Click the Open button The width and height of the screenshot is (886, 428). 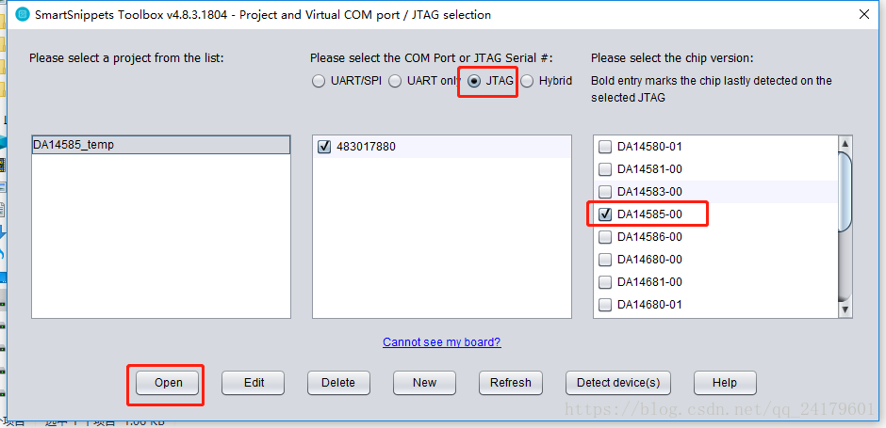coord(168,383)
